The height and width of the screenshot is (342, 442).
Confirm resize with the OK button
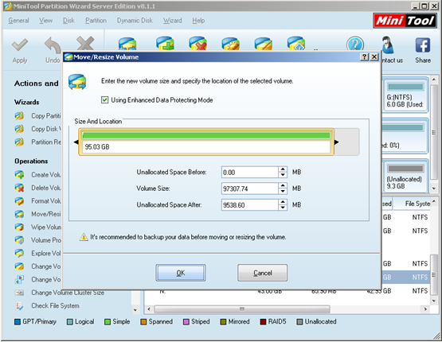(181, 273)
